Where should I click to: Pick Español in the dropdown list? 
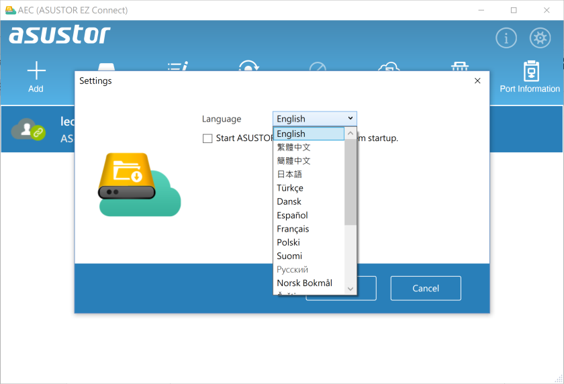(309, 215)
